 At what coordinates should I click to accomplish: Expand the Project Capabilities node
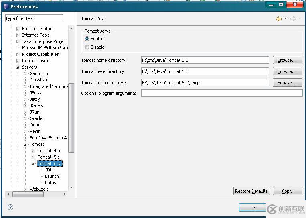point(17,54)
